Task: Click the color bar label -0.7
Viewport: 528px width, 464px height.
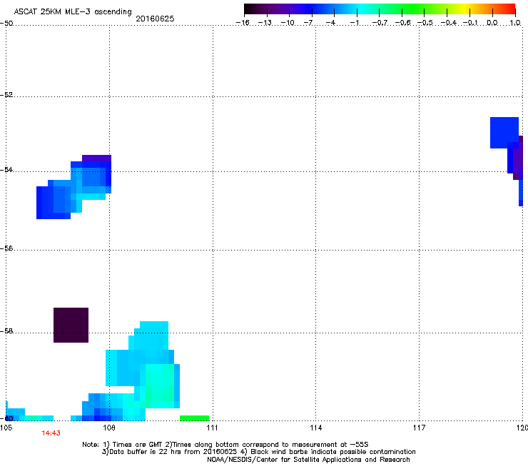Action: click(380, 23)
